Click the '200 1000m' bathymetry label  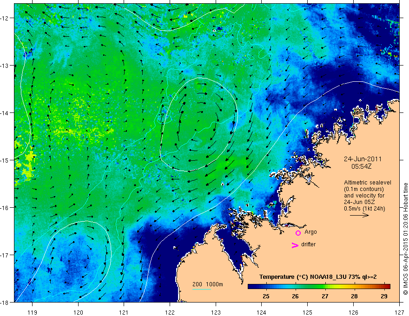click(208, 284)
